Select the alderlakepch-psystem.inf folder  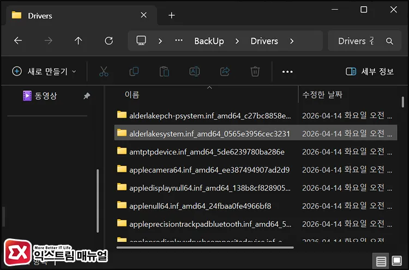click(x=256, y=115)
